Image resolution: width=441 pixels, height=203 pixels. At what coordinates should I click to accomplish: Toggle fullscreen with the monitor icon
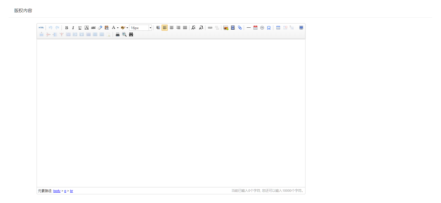(x=301, y=28)
